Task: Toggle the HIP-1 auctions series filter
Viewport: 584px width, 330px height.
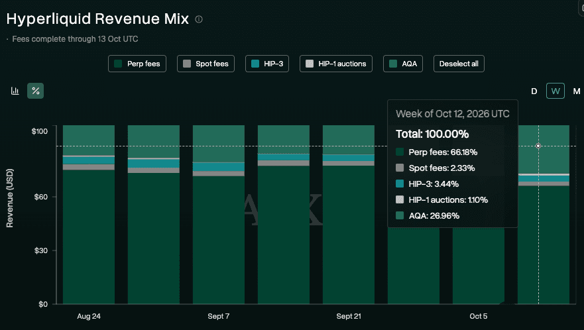Action: point(336,64)
